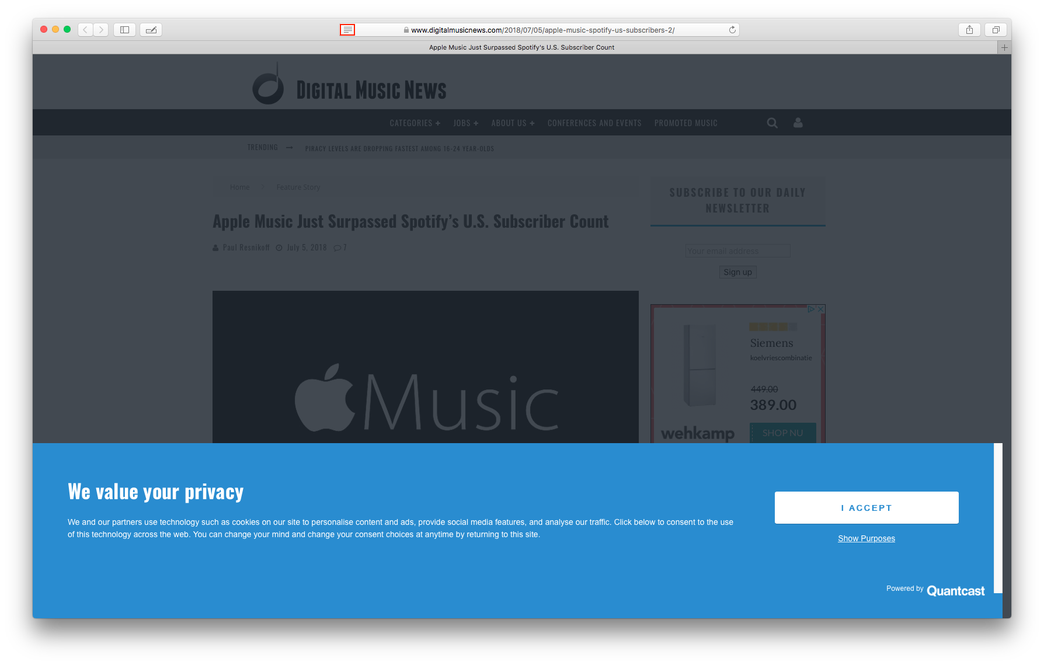1044x665 pixels.
Task: Expand the Categories menu
Action: pos(415,123)
